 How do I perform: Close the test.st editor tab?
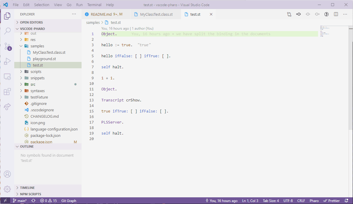pyautogui.click(x=211, y=14)
